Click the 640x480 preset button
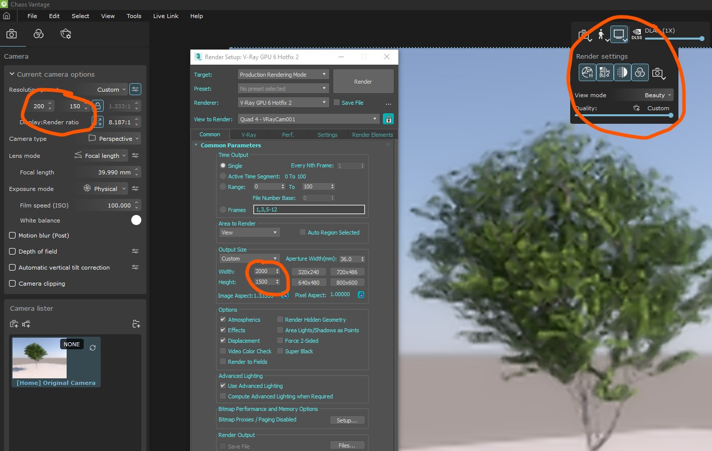 coord(309,283)
